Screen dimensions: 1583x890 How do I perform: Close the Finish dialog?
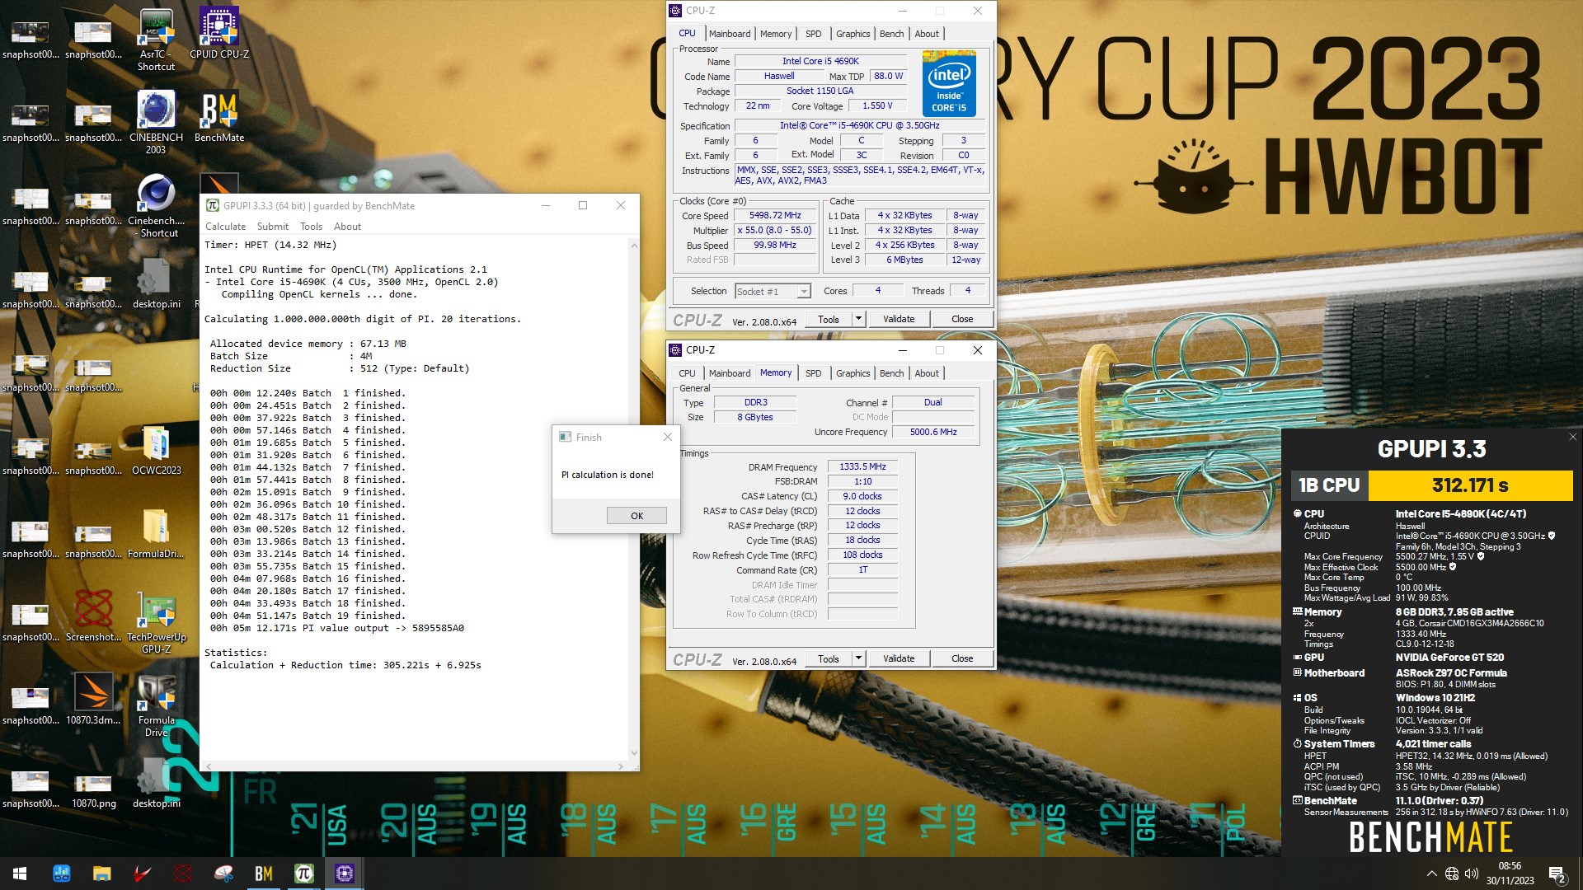coord(668,437)
